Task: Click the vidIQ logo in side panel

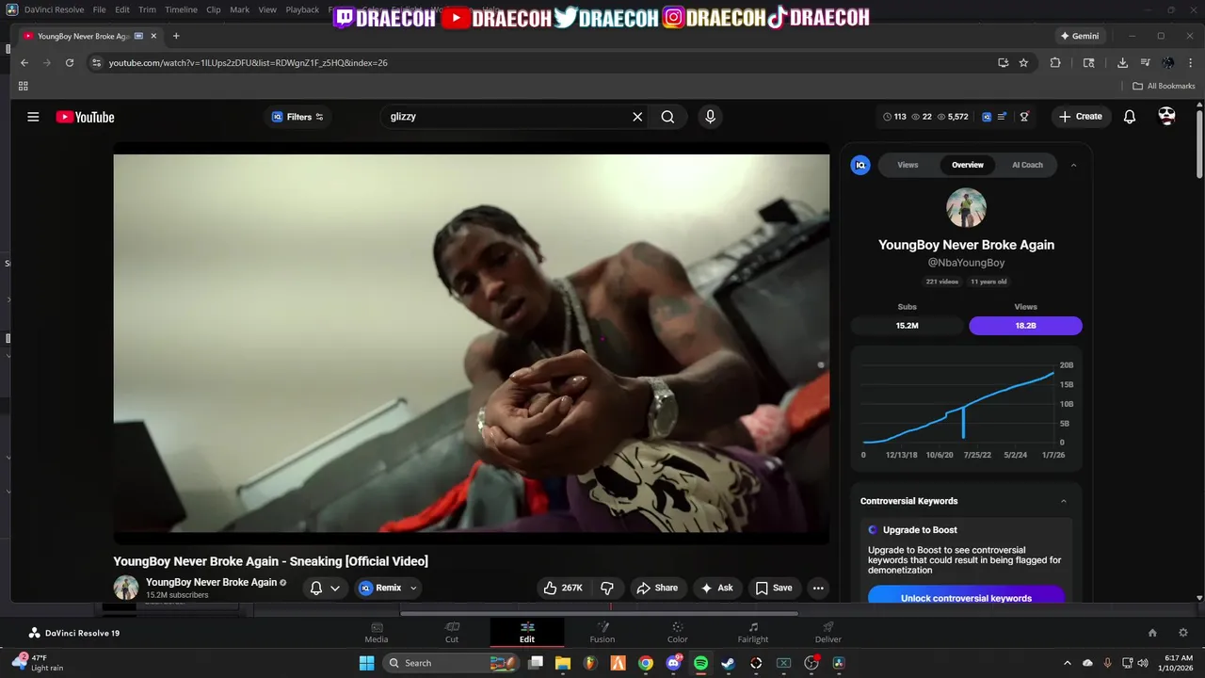Action: pos(860,165)
